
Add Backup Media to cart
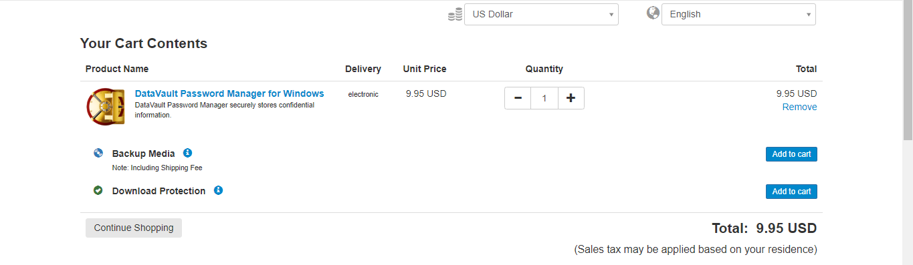click(791, 154)
